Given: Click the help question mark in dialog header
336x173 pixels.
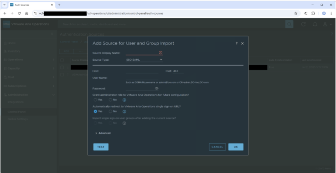Looking at the screenshot, I should click(237, 43).
